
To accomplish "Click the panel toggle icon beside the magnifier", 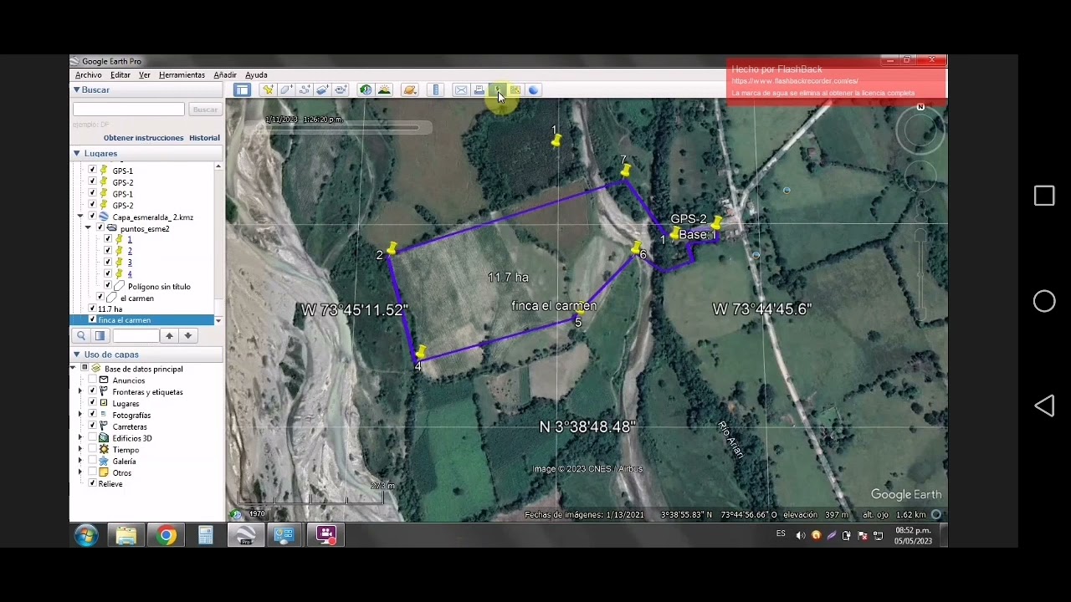I will pyautogui.click(x=100, y=335).
